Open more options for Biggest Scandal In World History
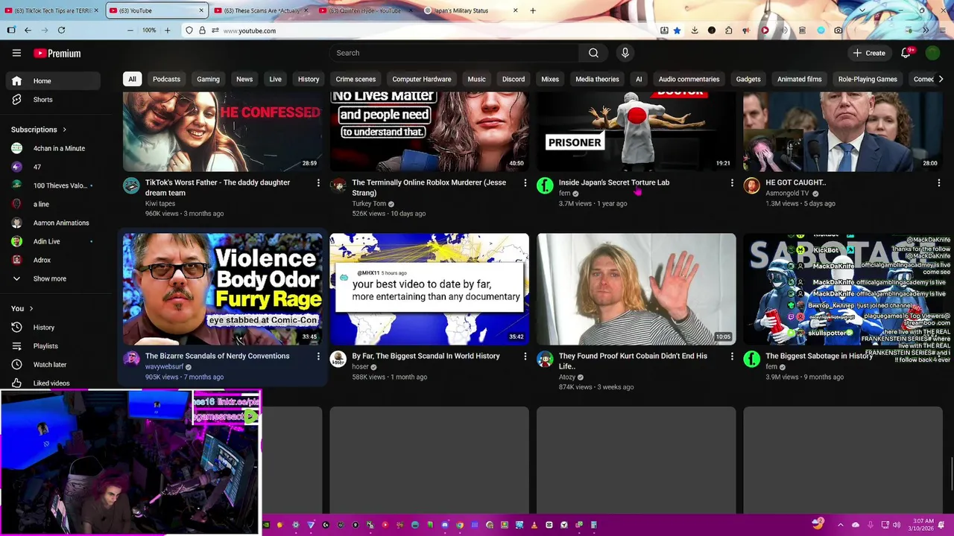Screen dimensions: 954x536 (x=525, y=357)
